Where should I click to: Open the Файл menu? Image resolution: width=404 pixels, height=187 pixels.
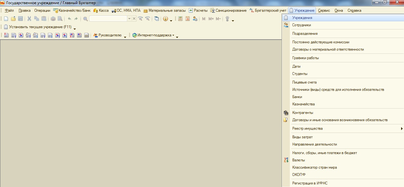(x=9, y=10)
